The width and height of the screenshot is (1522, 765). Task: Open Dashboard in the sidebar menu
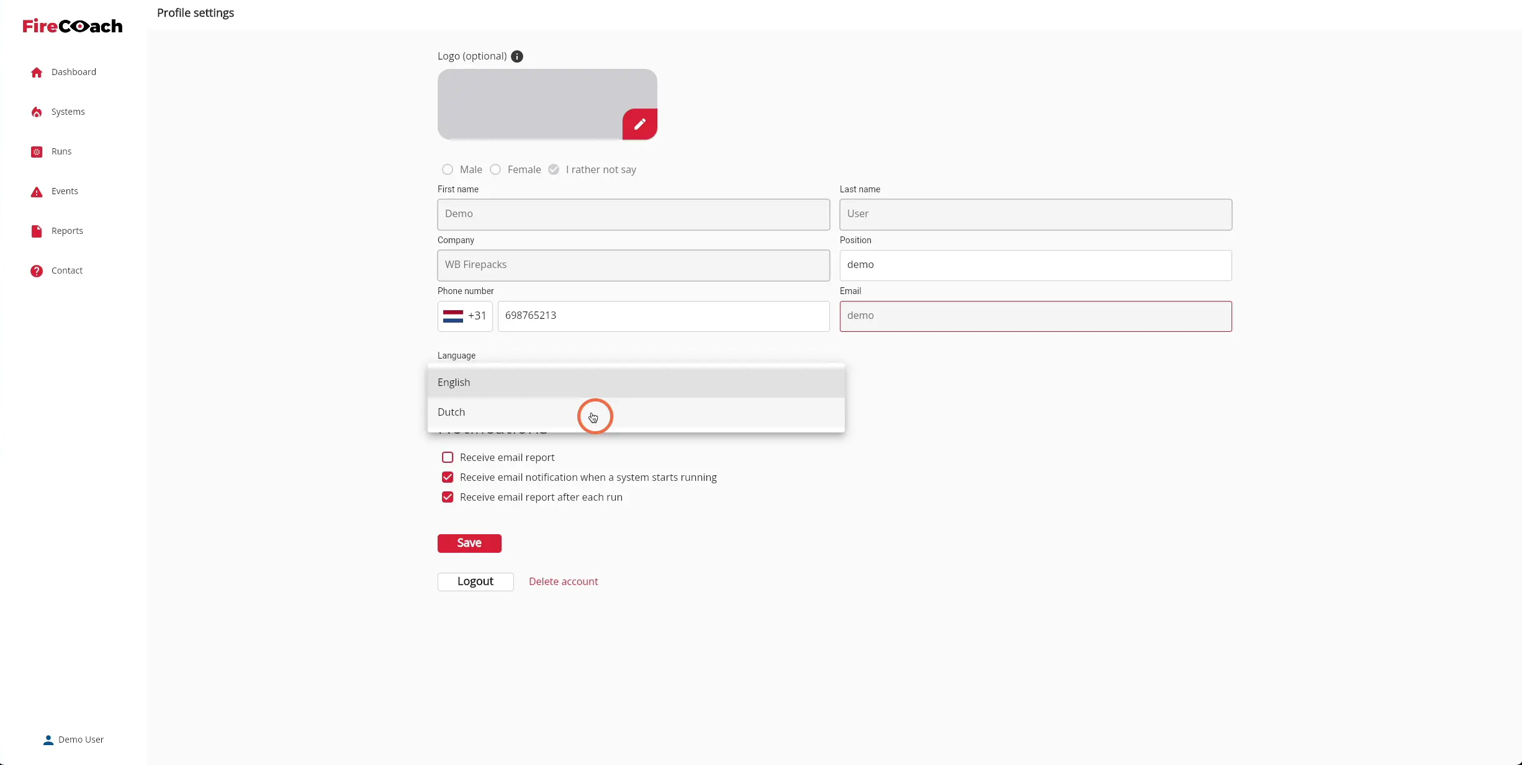click(x=74, y=72)
